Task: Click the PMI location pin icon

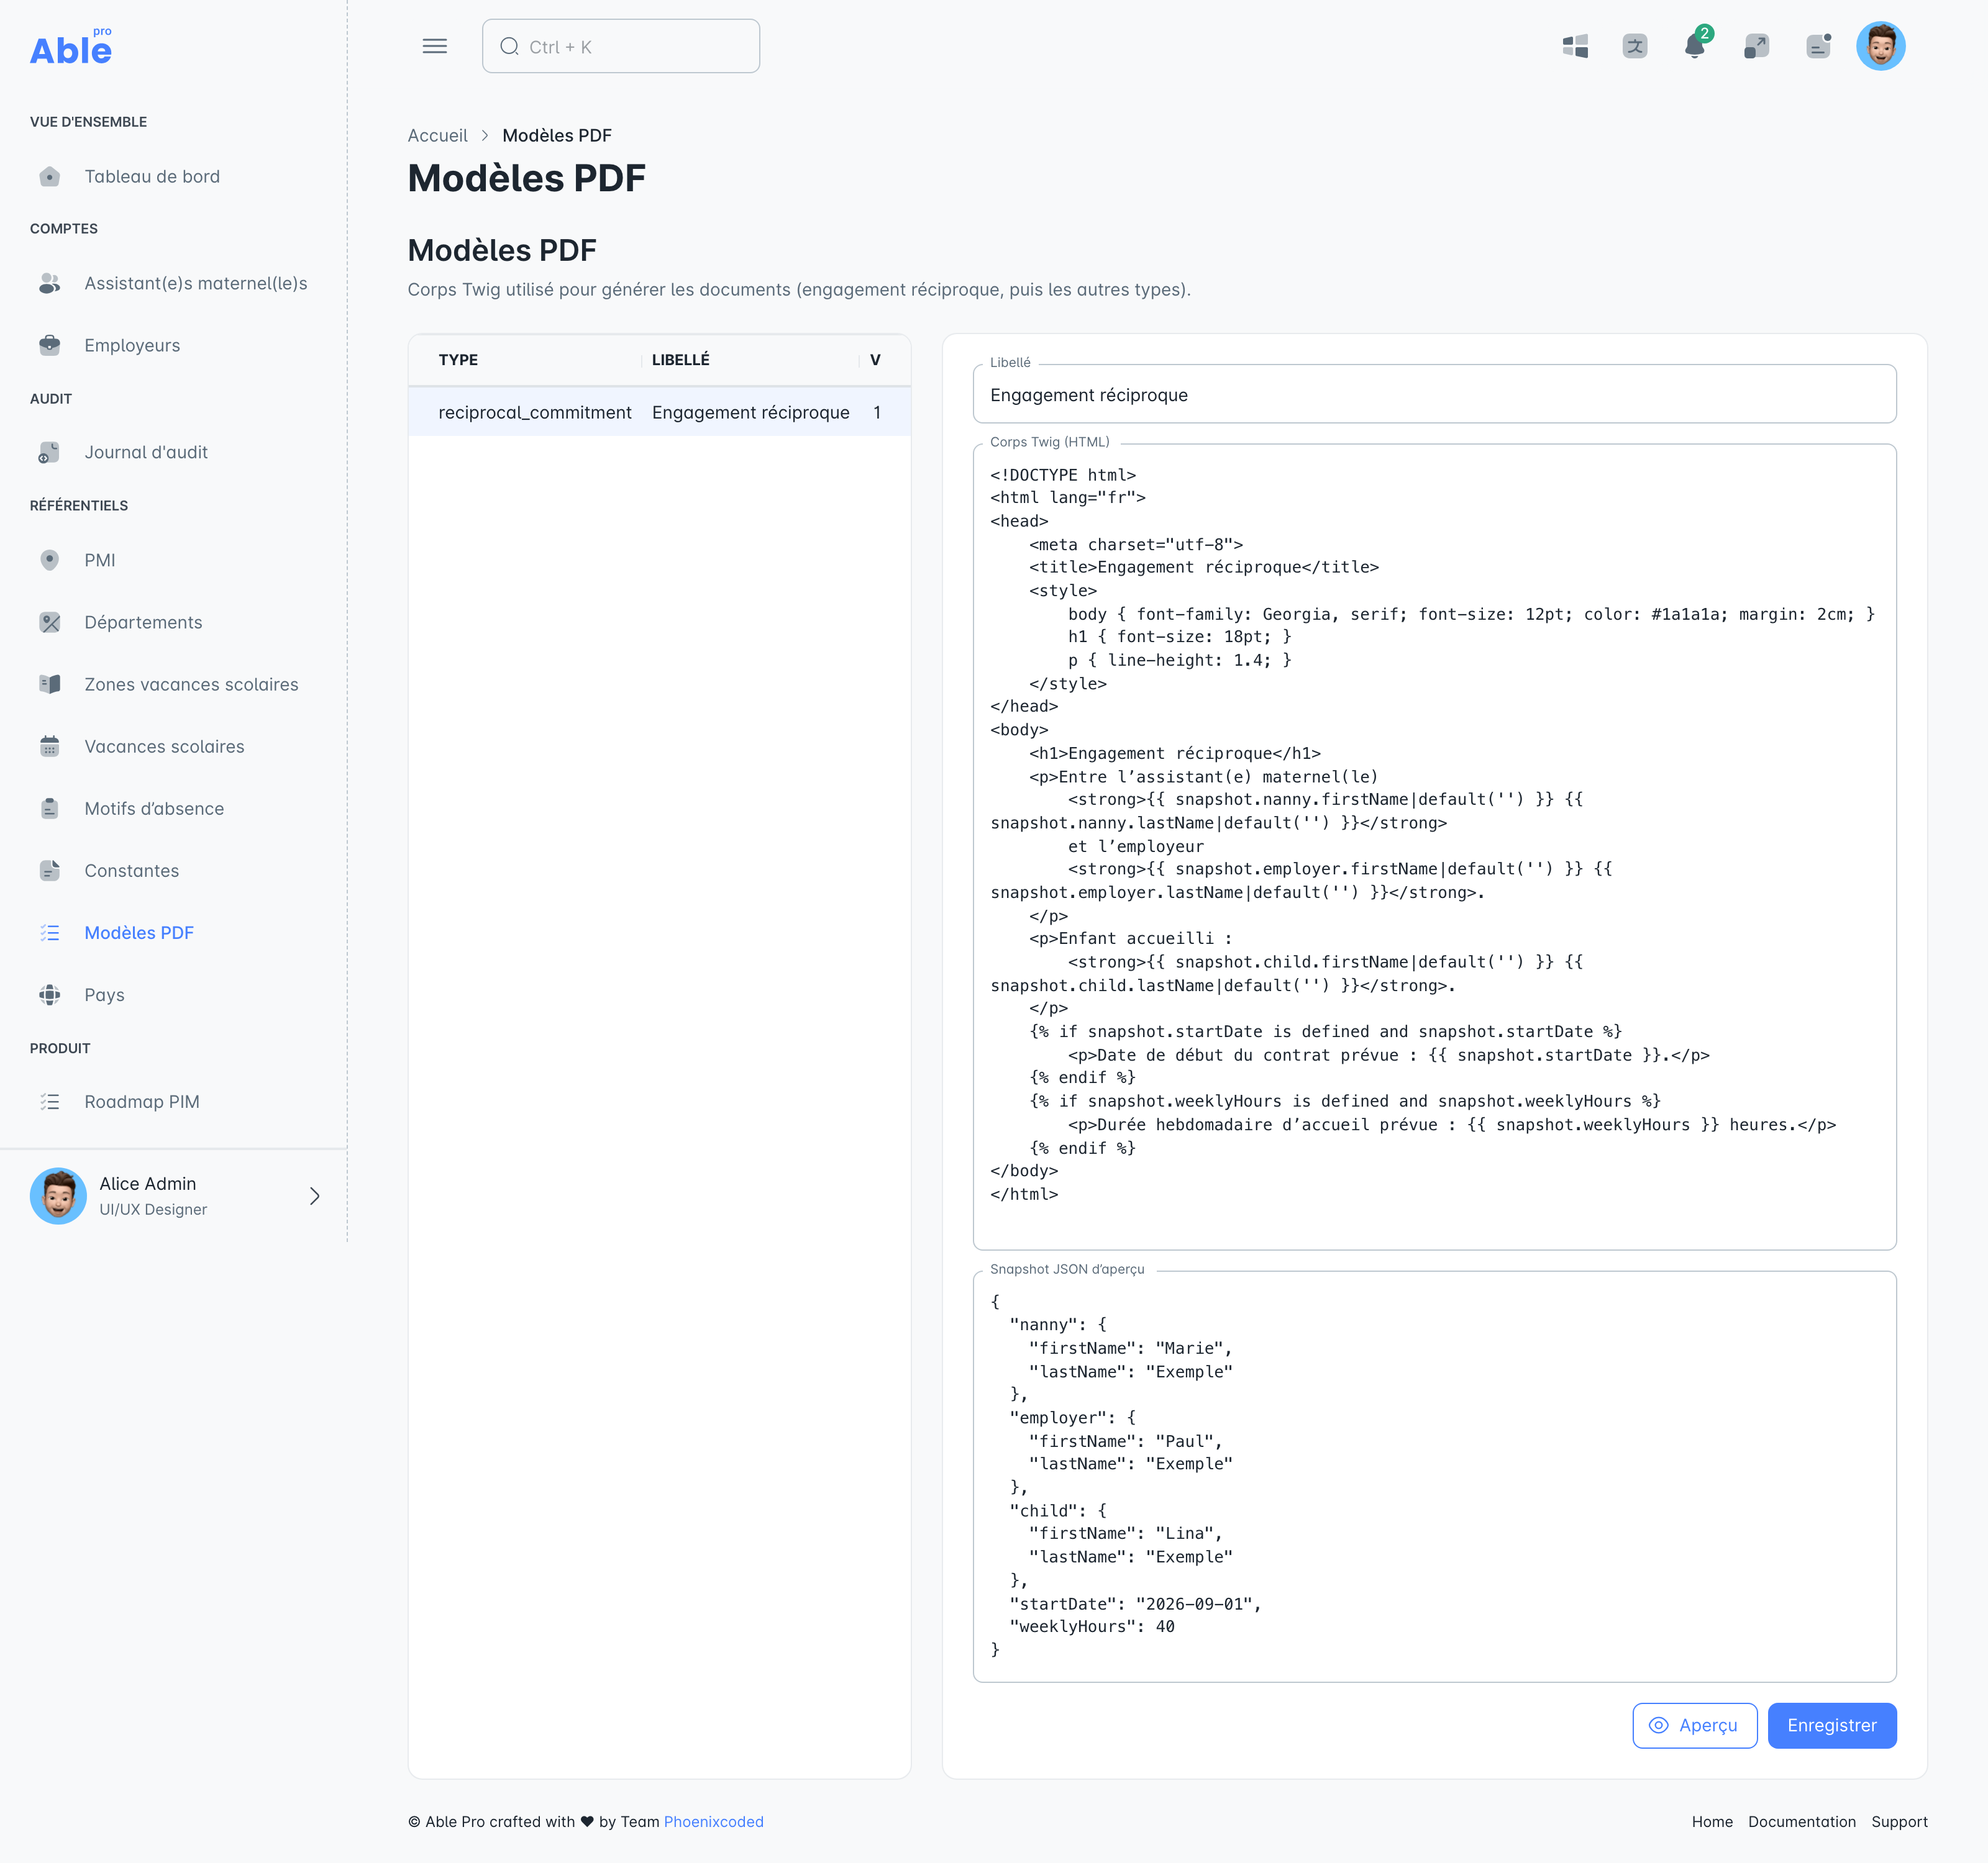Action: click(50, 561)
